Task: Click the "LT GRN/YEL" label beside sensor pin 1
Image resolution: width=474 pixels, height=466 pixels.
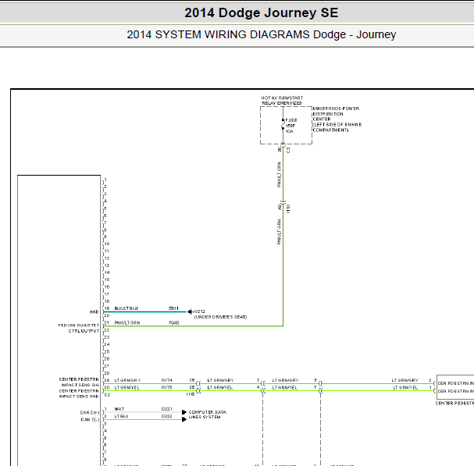Action: [406, 387]
